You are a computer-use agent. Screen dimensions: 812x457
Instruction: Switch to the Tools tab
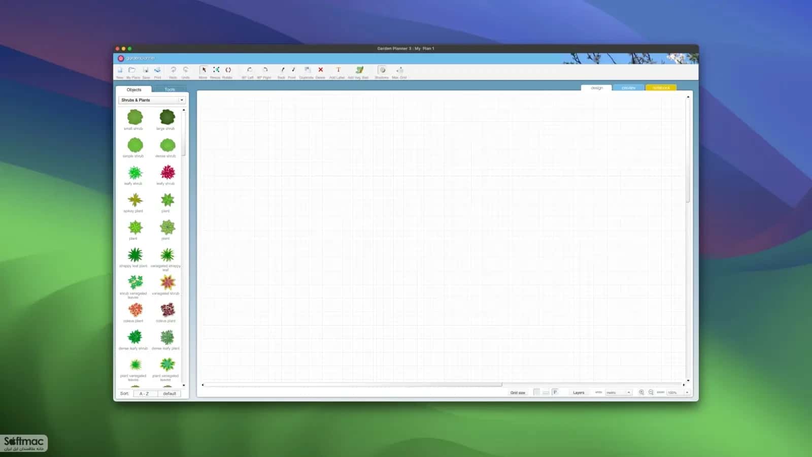[x=170, y=89]
